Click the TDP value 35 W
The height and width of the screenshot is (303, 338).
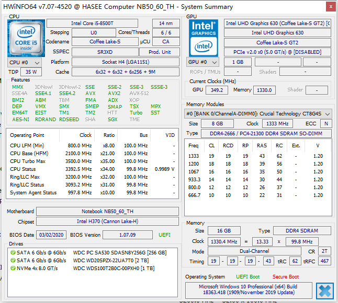[x=31, y=72]
